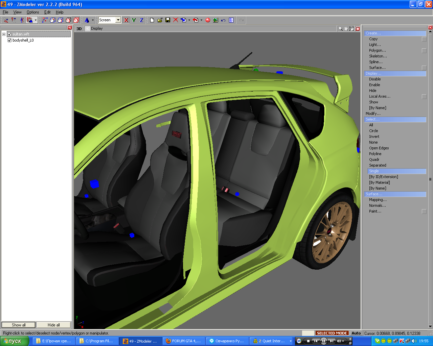The height and width of the screenshot is (346, 433).
Task: Uncheck the bodyshell_L0 visibility checkbox
Action: (x=9, y=40)
